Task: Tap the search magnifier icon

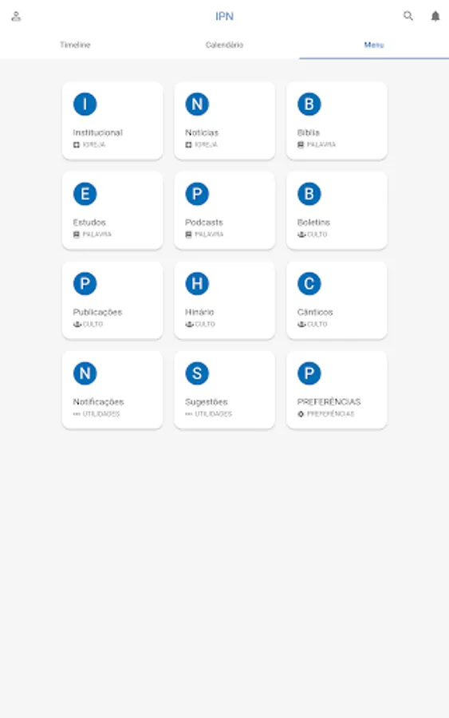Action: (x=408, y=16)
